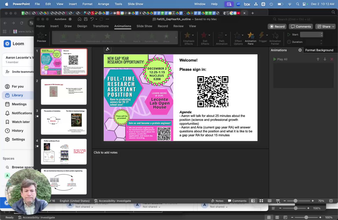Start Slide Show from status bar icon
Viewport: 338px width, 220px height.
[x=278, y=201]
